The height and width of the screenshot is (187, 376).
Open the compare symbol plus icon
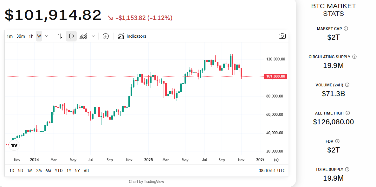coord(106,36)
